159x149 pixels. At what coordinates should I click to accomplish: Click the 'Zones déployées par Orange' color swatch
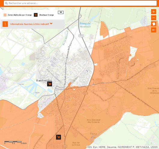(x=5, y=15)
